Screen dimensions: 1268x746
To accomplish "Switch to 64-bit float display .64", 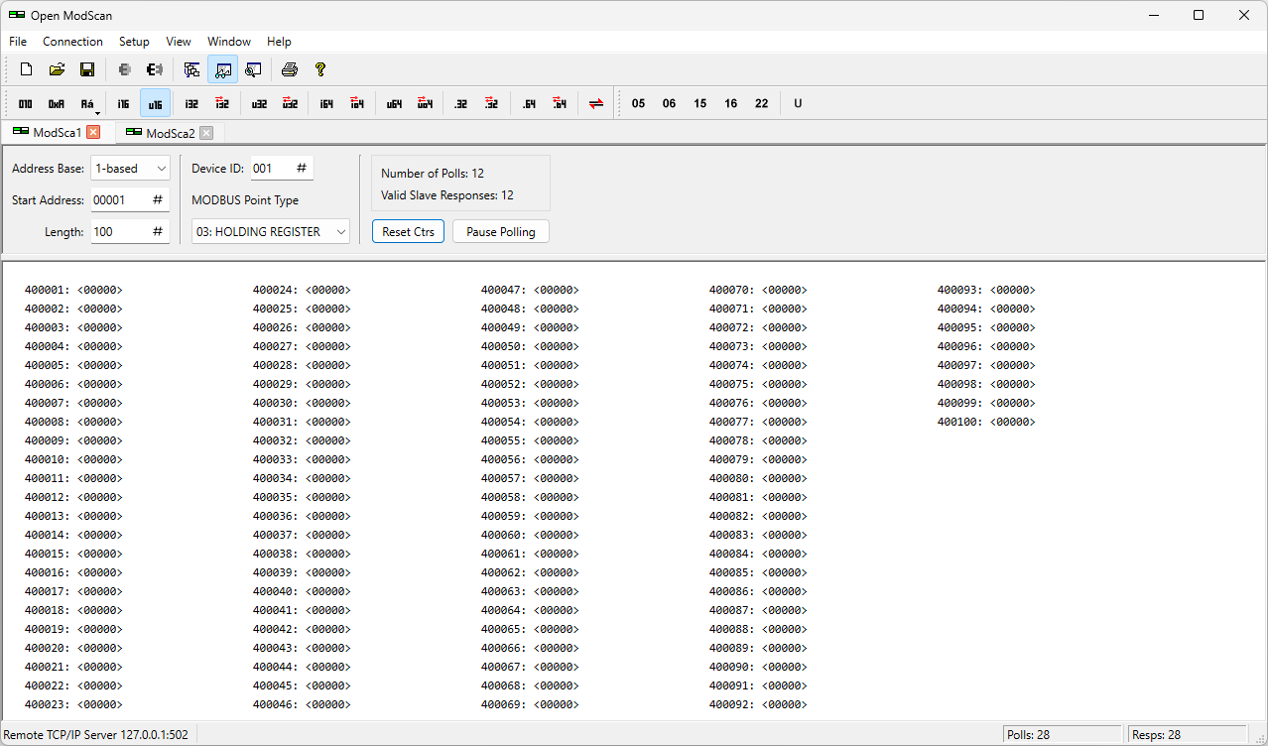I will pos(528,103).
